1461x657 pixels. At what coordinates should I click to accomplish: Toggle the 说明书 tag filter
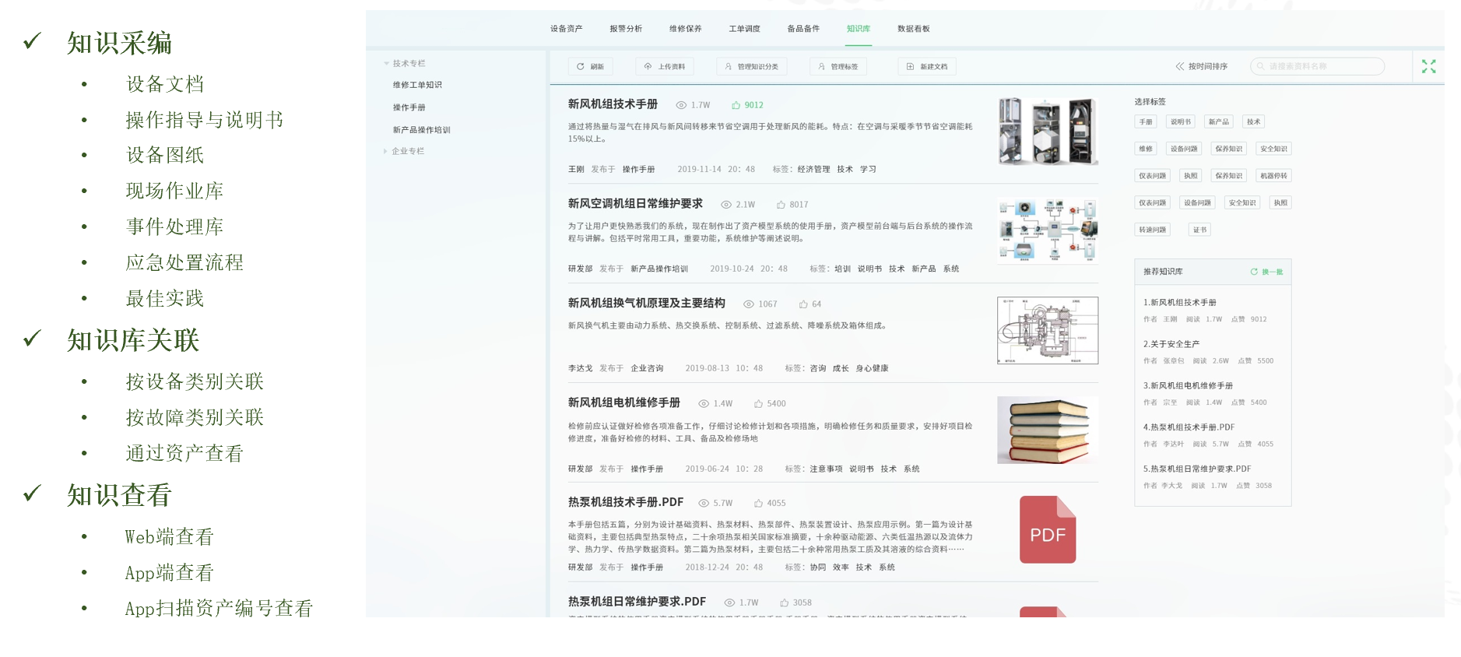1181,122
